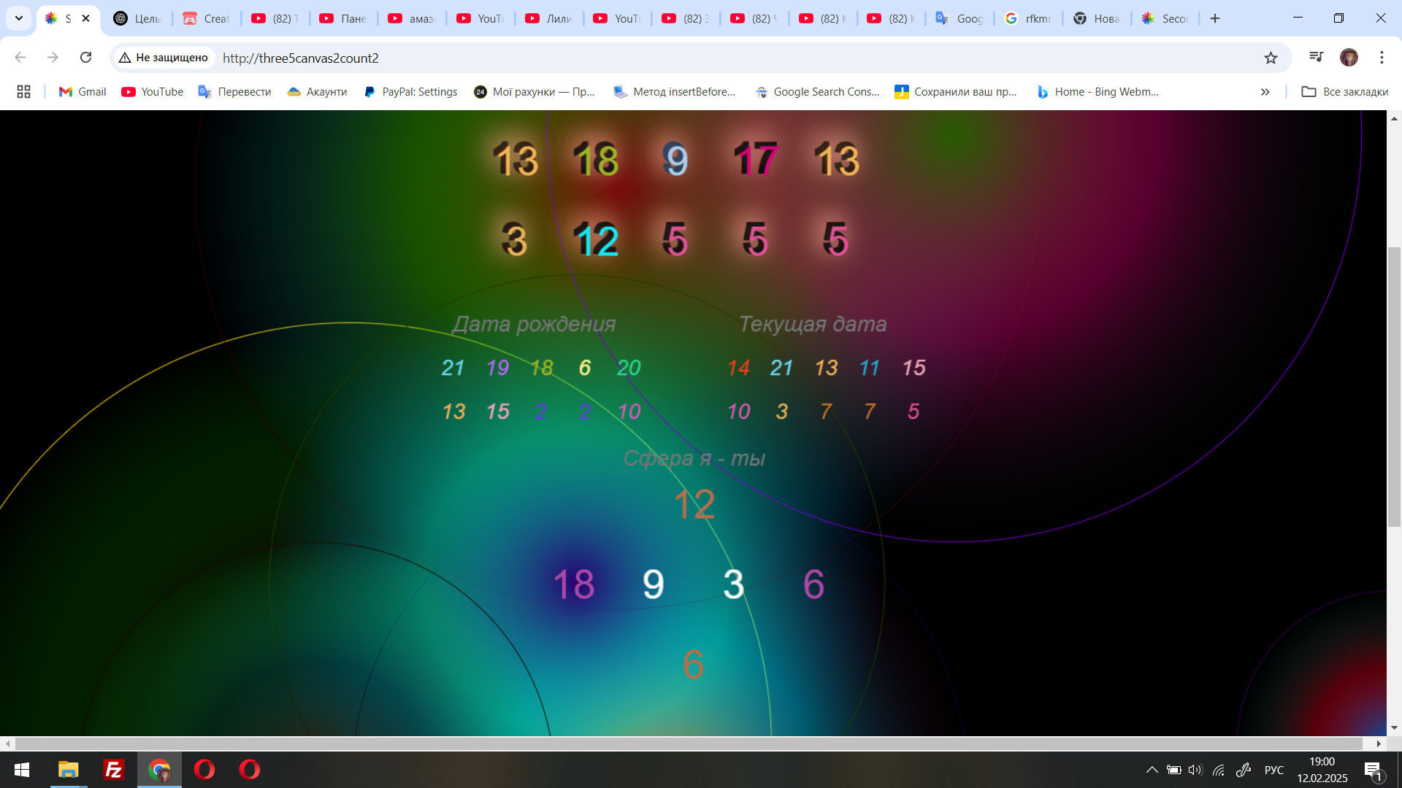Switch to the Пане YouTube tab
1402x788 pixels.
pyautogui.click(x=343, y=18)
